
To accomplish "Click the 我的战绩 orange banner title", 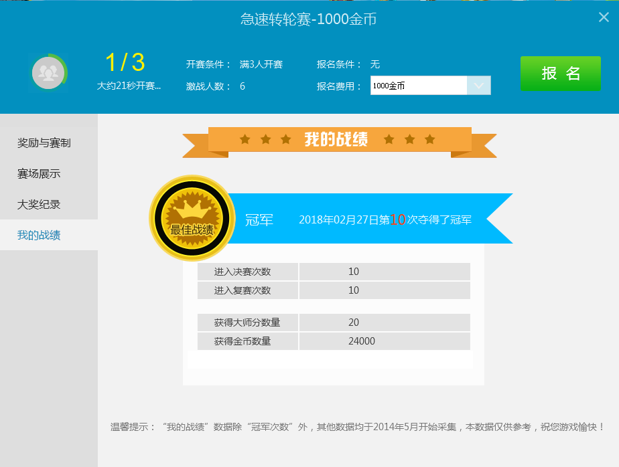I will pos(336,139).
